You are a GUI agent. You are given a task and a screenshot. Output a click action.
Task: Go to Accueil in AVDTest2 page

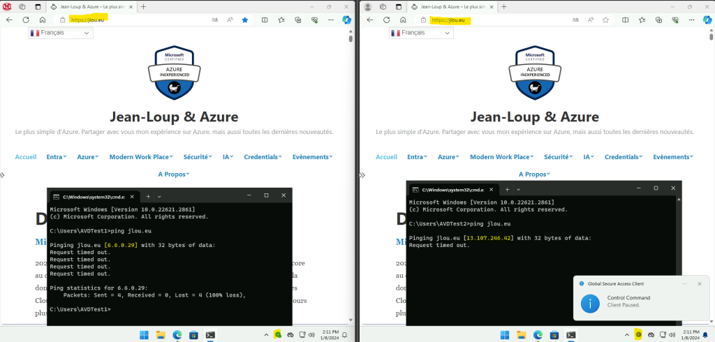coord(386,157)
